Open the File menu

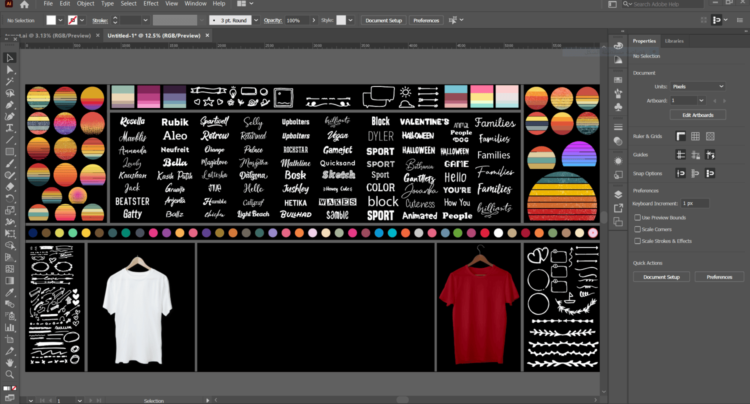(48, 3)
